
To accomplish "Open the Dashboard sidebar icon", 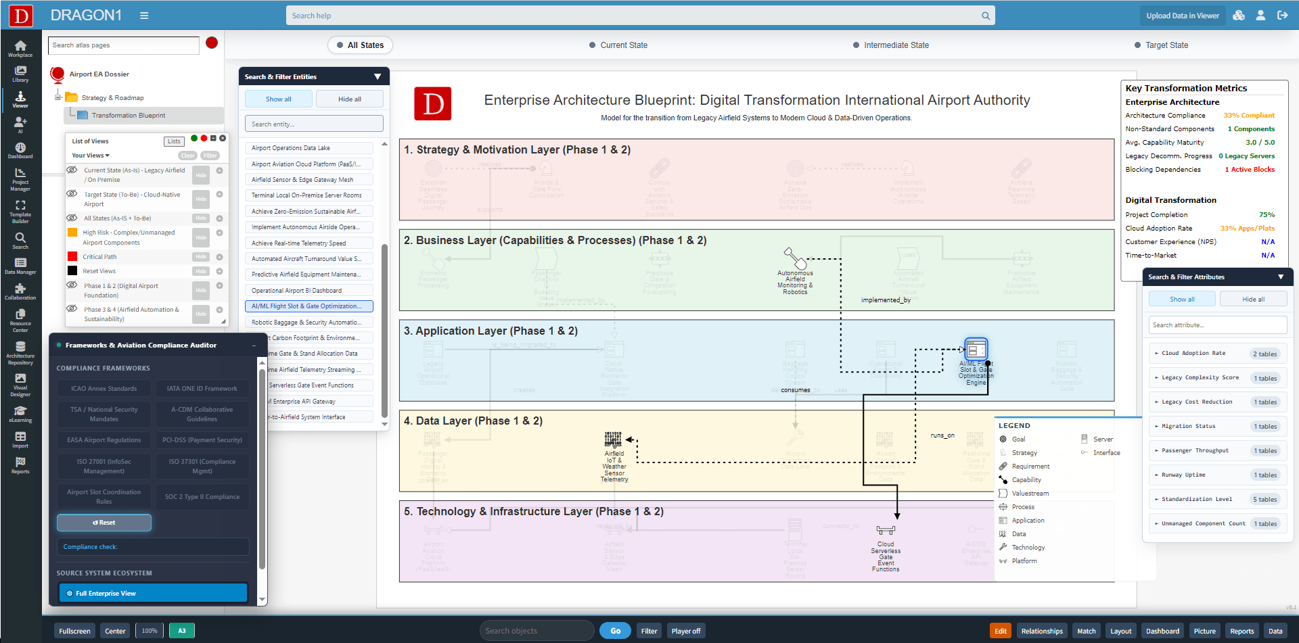I will pyautogui.click(x=20, y=150).
